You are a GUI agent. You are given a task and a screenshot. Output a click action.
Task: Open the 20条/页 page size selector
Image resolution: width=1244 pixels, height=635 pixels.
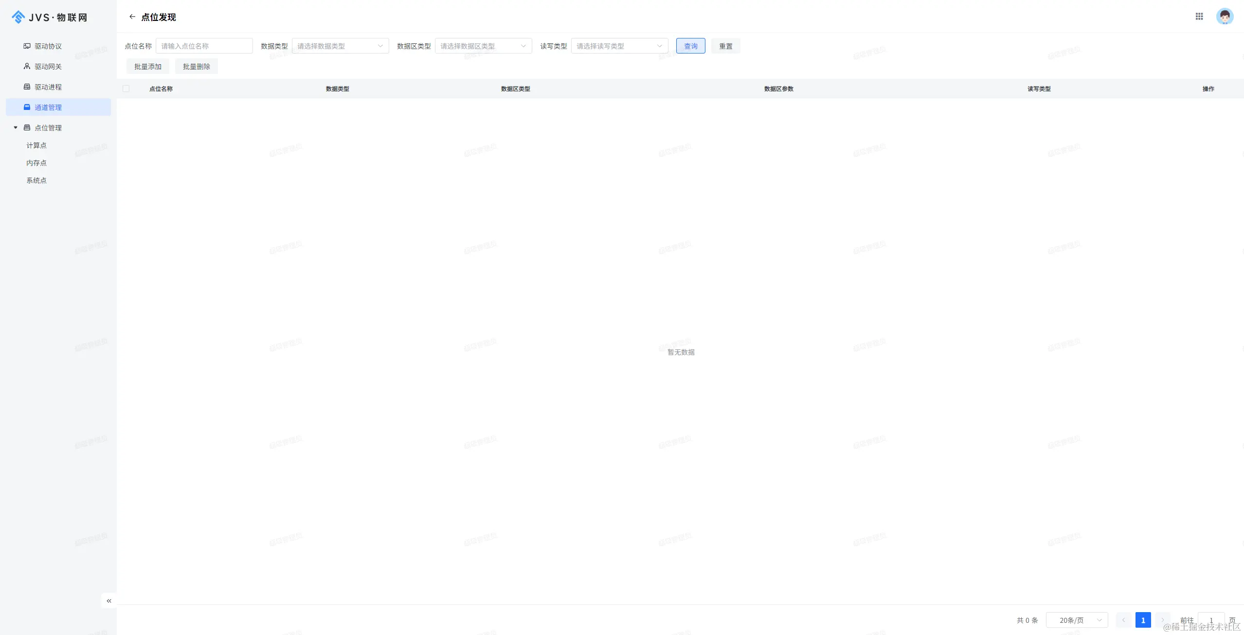point(1076,620)
